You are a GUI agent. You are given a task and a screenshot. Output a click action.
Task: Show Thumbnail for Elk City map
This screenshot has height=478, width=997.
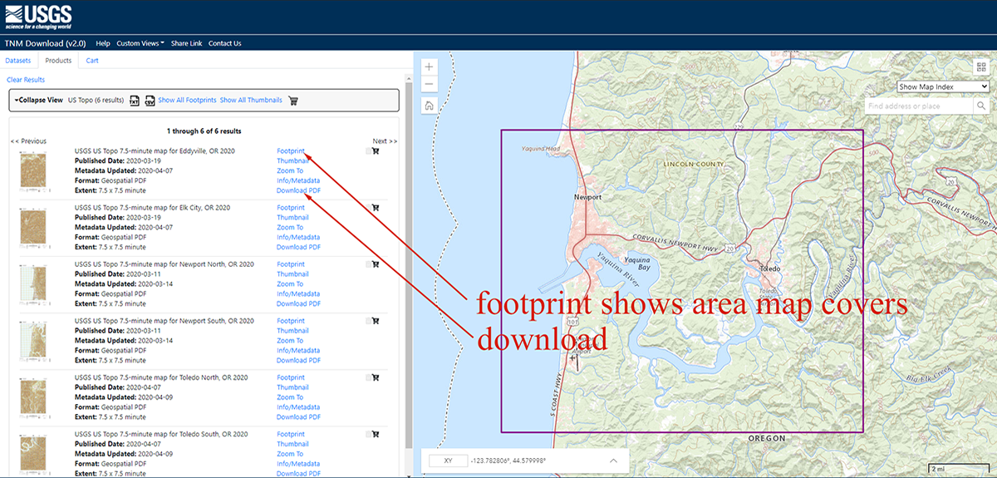[292, 217]
